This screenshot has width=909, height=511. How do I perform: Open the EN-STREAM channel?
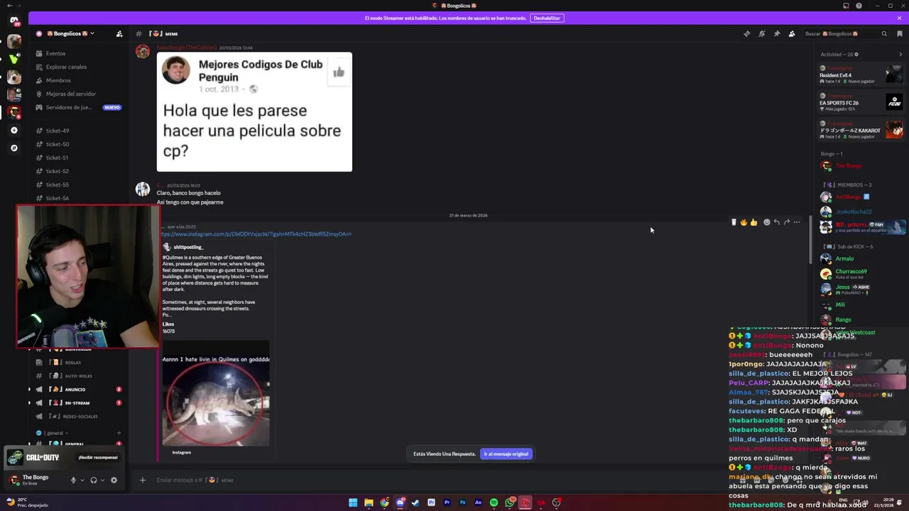[77, 402]
